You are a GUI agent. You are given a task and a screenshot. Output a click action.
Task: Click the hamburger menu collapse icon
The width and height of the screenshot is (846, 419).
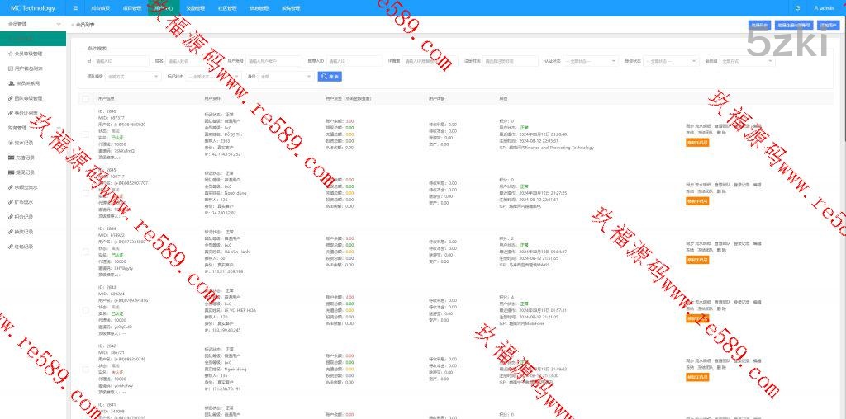coord(76,8)
